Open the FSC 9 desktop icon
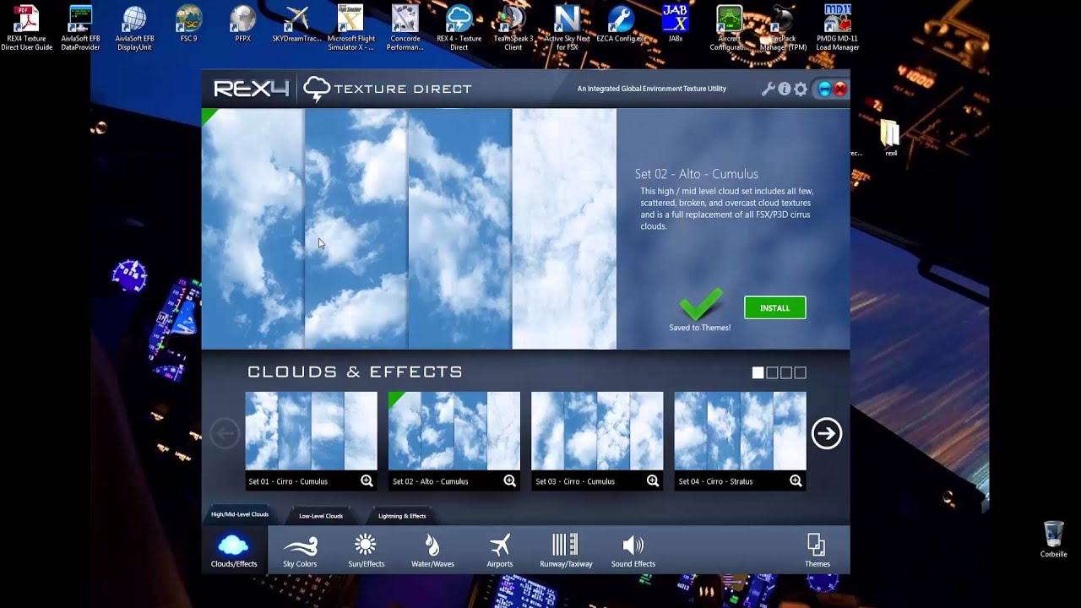The height and width of the screenshot is (608, 1081). [188, 24]
